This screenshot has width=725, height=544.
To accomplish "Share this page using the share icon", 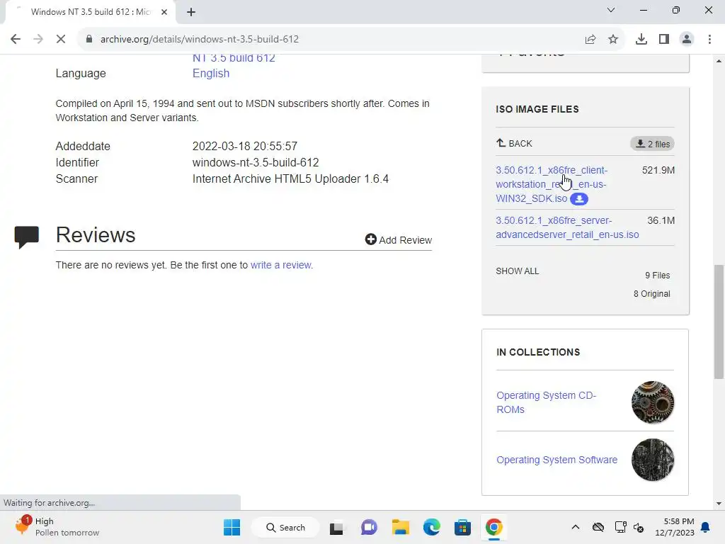I will (590, 40).
